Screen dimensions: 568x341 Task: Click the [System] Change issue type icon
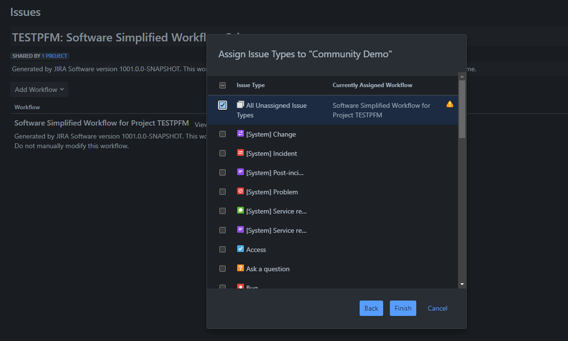[x=239, y=134]
